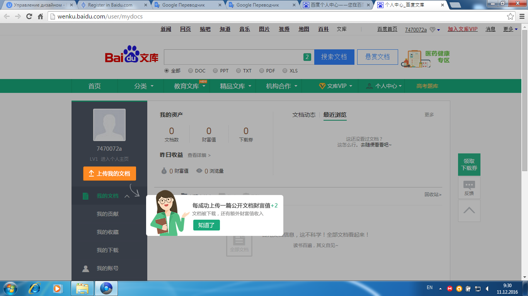Open 我的收藏 in sidebar
This screenshot has width=528, height=296.
(x=107, y=232)
